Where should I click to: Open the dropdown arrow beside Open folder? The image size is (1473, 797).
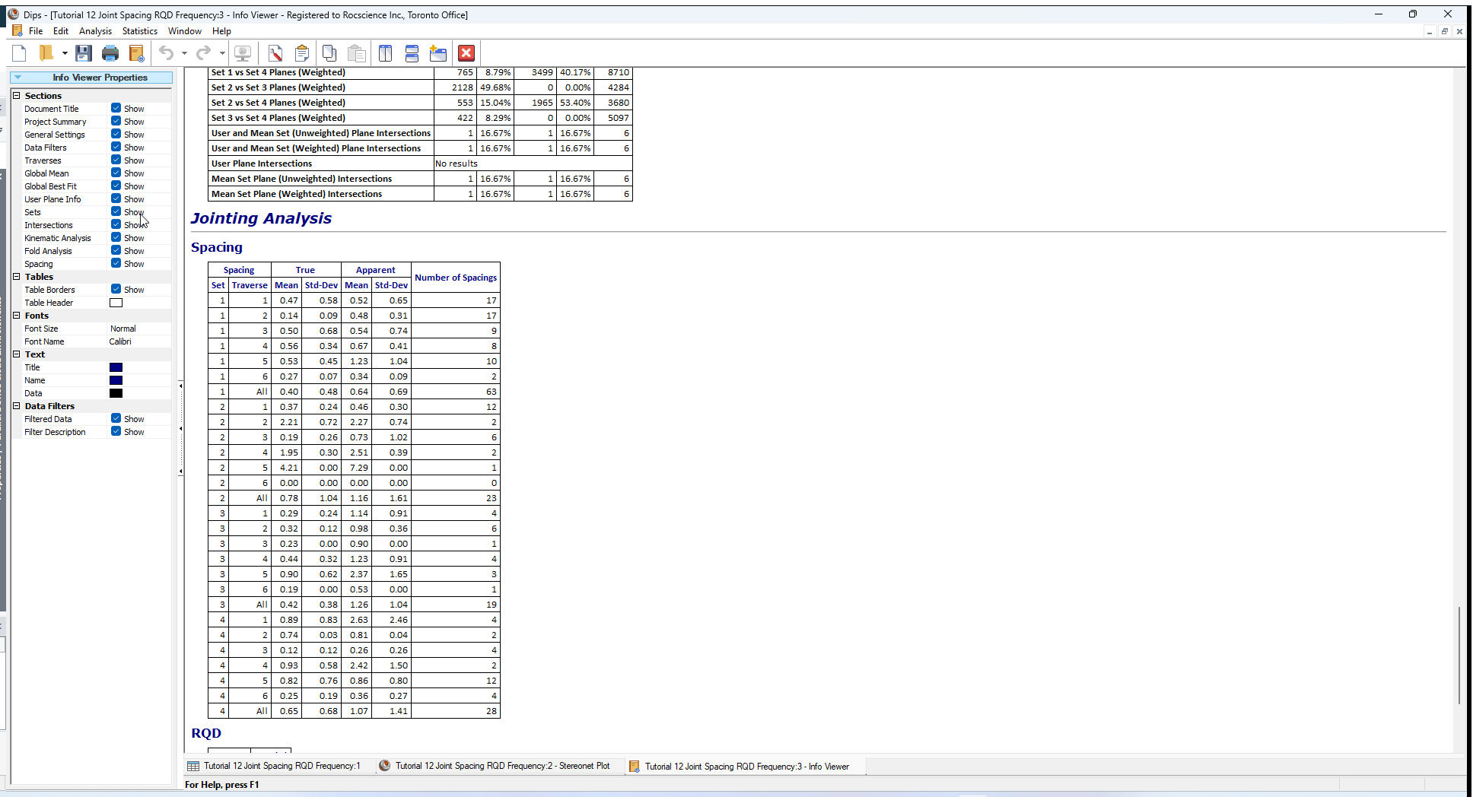(65, 53)
